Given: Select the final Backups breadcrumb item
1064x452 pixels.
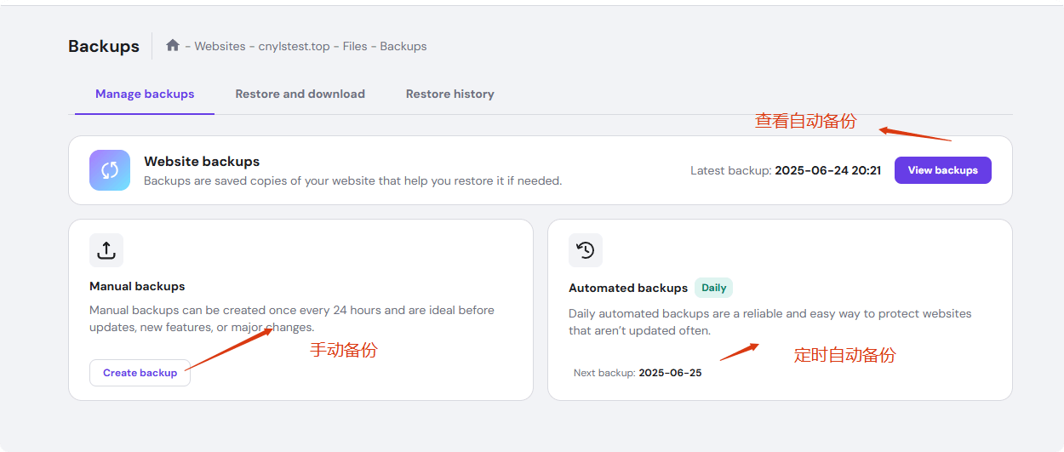Looking at the screenshot, I should pyautogui.click(x=403, y=46).
